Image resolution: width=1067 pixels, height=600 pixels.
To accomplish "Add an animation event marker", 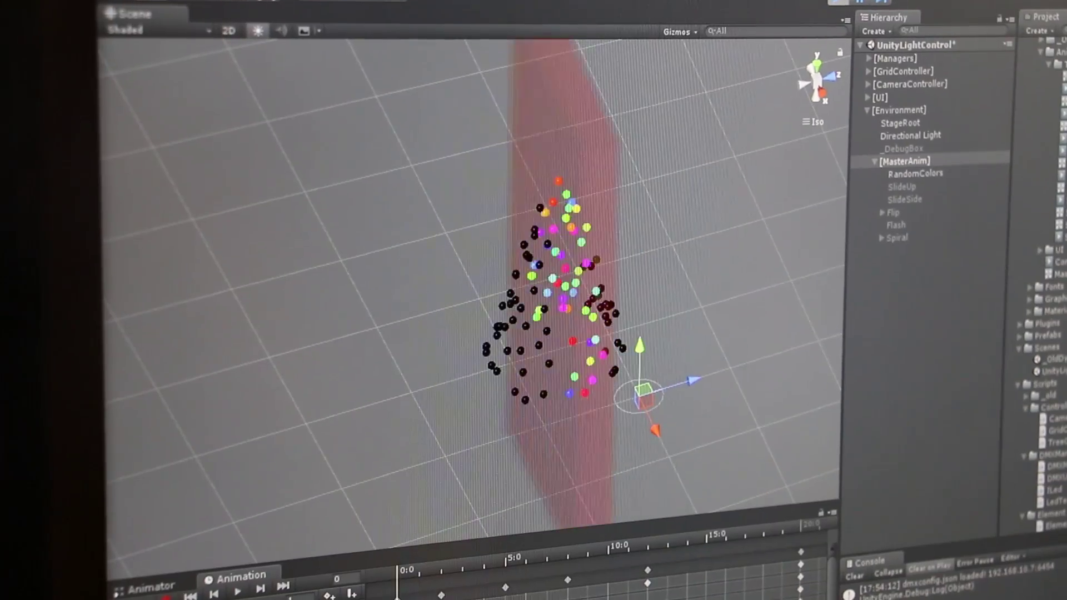I will [x=351, y=594].
